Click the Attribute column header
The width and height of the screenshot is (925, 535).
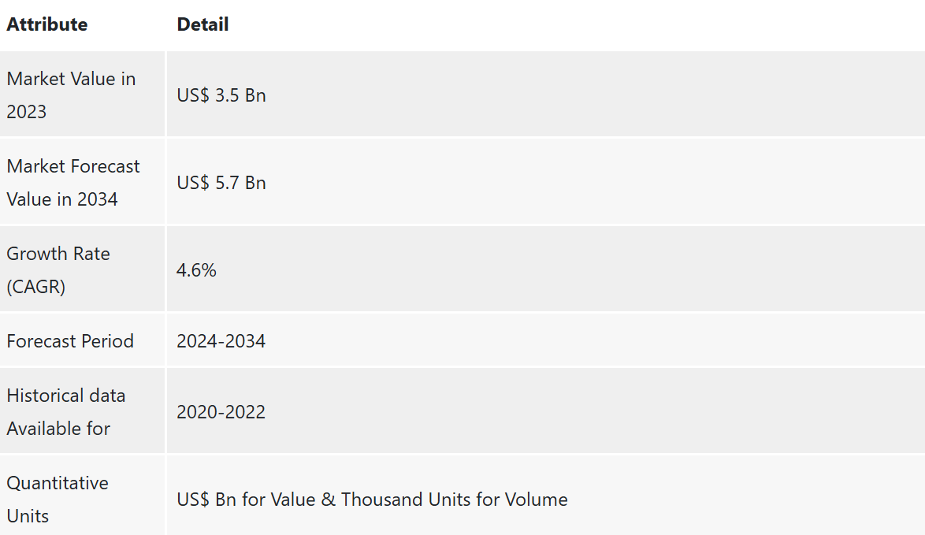(x=47, y=24)
